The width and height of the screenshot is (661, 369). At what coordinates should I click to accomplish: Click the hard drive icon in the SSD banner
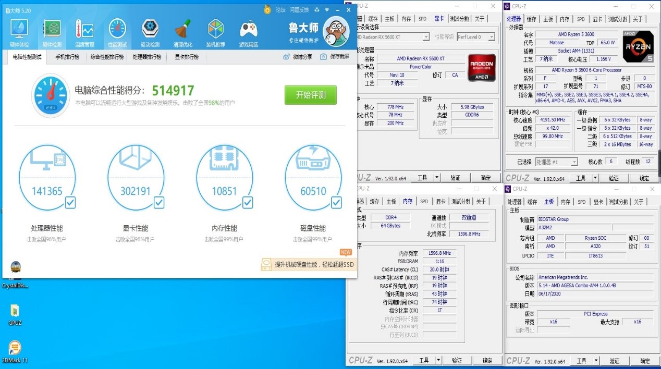click(x=266, y=264)
